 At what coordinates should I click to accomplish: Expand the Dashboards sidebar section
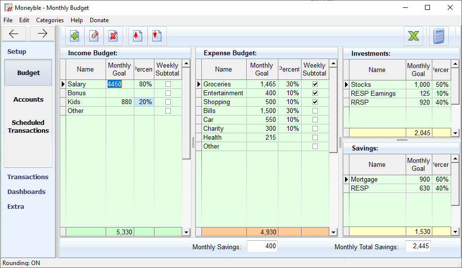[x=26, y=191]
